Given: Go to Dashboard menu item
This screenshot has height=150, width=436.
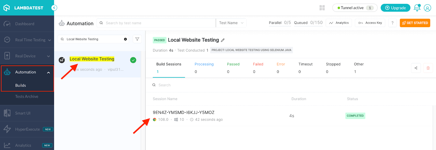Looking at the screenshot, I should pos(25,24).
